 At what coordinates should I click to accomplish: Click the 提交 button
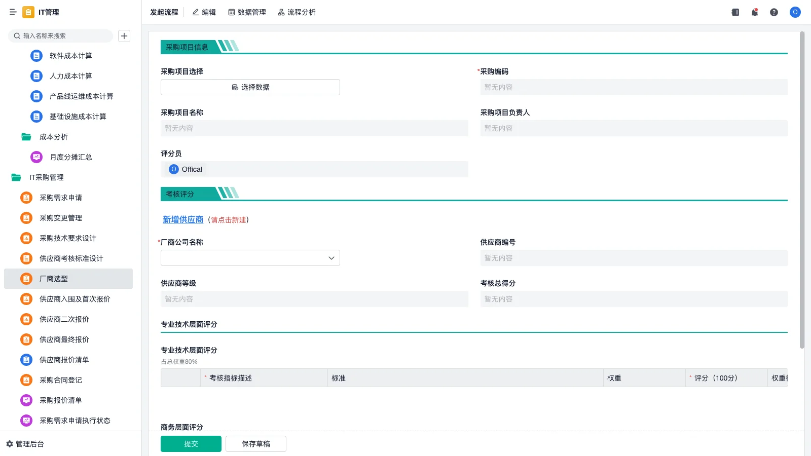tap(191, 443)
